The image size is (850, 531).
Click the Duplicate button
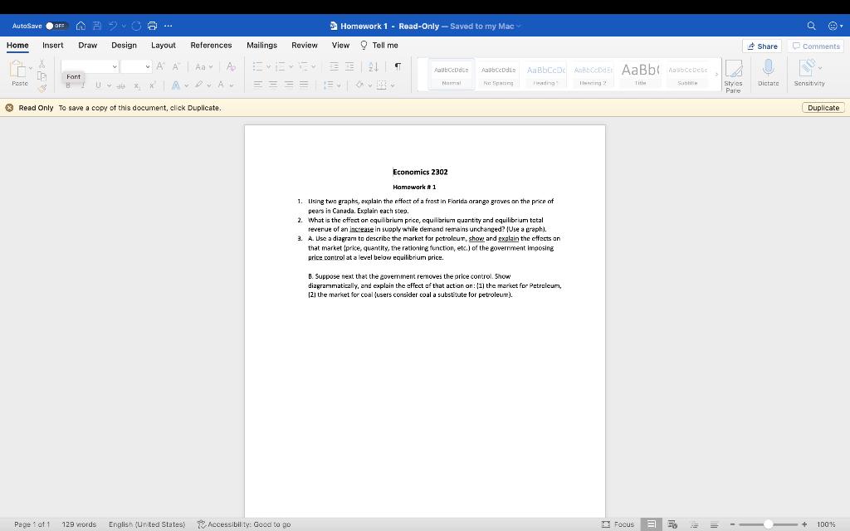point(823,107)
